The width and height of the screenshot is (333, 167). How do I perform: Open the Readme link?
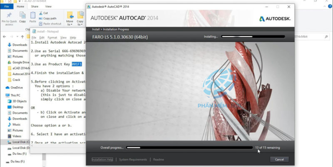(158, 159)
